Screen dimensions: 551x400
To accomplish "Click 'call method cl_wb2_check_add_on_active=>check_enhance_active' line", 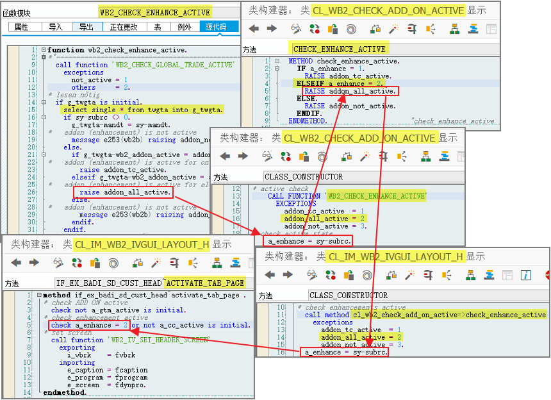I will pyautogui.click(x=425, y=315).
